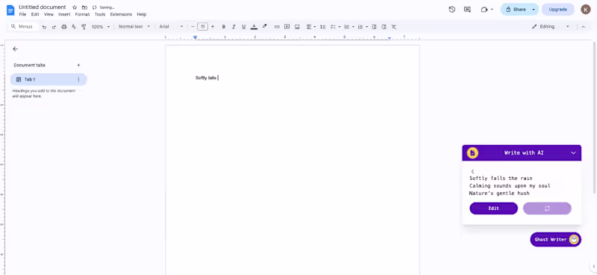597x275 pixels.
Task: Toggle underline formatting
Action: tap(244, 27)
